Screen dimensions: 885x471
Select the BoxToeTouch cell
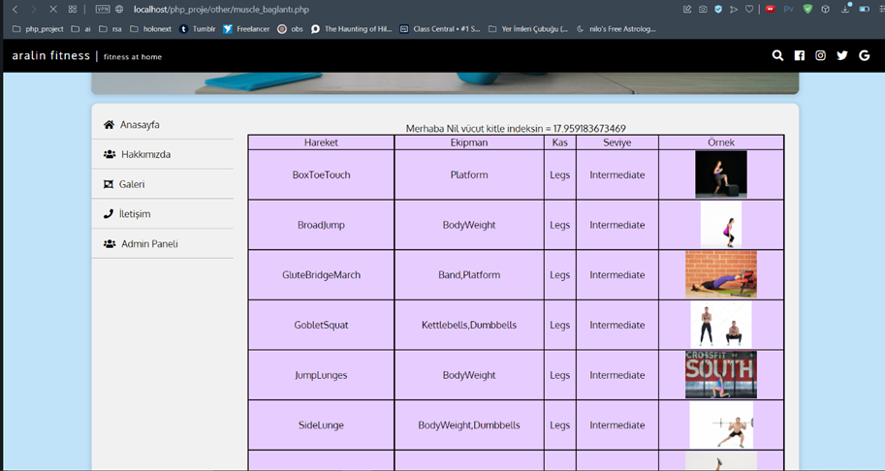pos(321,174)
